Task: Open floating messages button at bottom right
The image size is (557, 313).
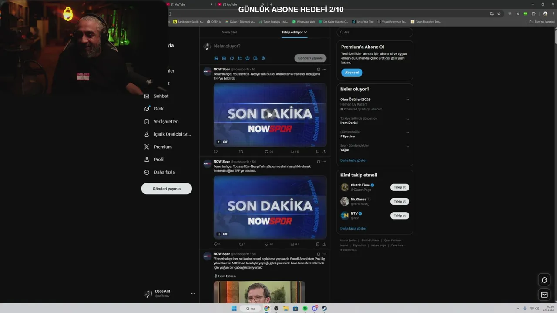Action: pyautogui.click(x=544, y=295)
